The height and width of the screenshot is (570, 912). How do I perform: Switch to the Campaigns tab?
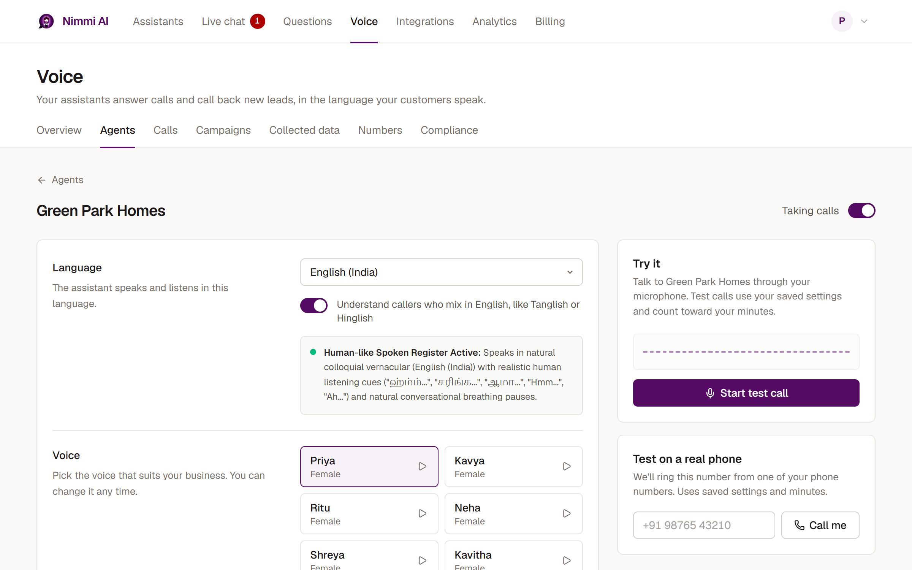click(x=223, y=130)
